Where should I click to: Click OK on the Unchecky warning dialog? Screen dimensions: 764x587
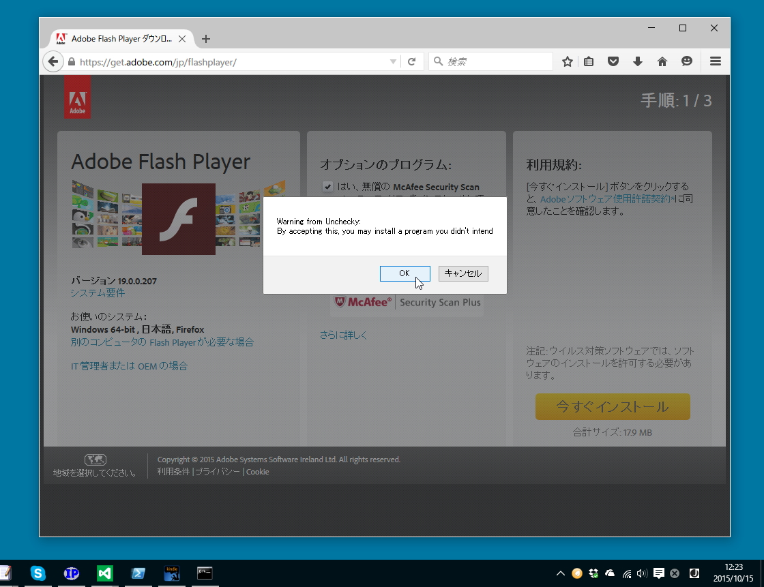click(x=405, y=273)
